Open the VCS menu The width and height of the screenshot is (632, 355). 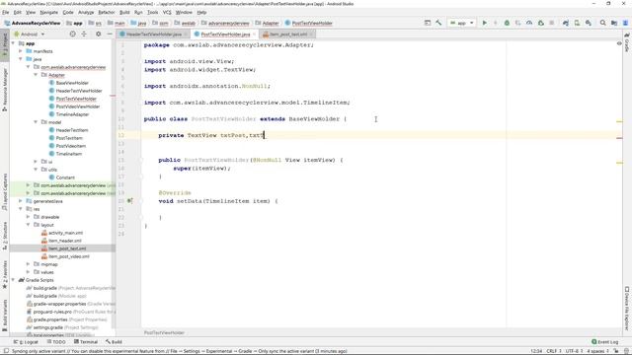pos(167,12)
